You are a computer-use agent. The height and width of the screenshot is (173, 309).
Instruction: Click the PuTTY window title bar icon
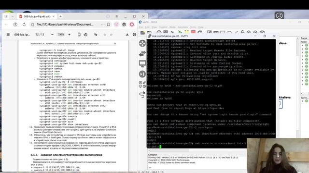(150, 36)
